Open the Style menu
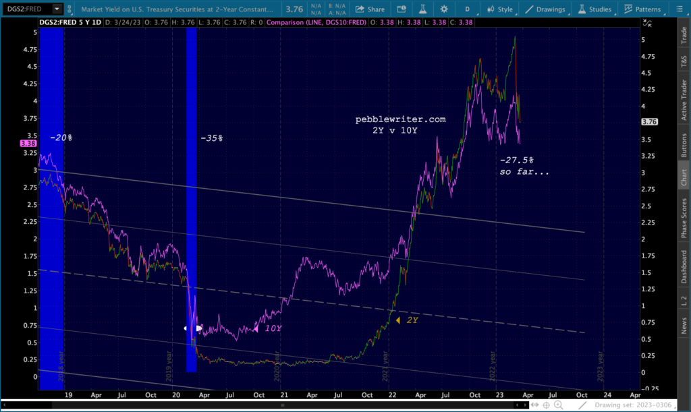 (x=500, y=9)
